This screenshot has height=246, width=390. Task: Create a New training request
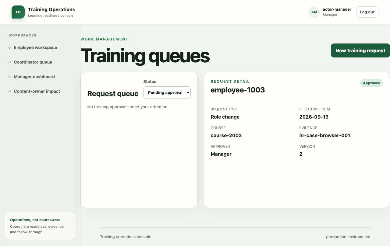click(x=360, y=50)
